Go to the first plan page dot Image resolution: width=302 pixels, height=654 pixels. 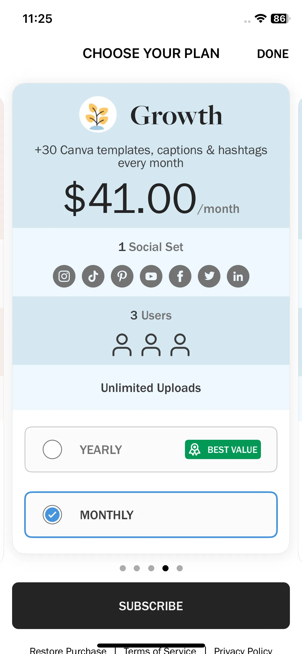pos(123,568)
